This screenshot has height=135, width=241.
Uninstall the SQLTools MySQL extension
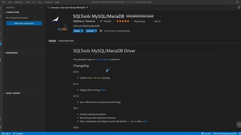pyautogui.click(x=90, y=31)
